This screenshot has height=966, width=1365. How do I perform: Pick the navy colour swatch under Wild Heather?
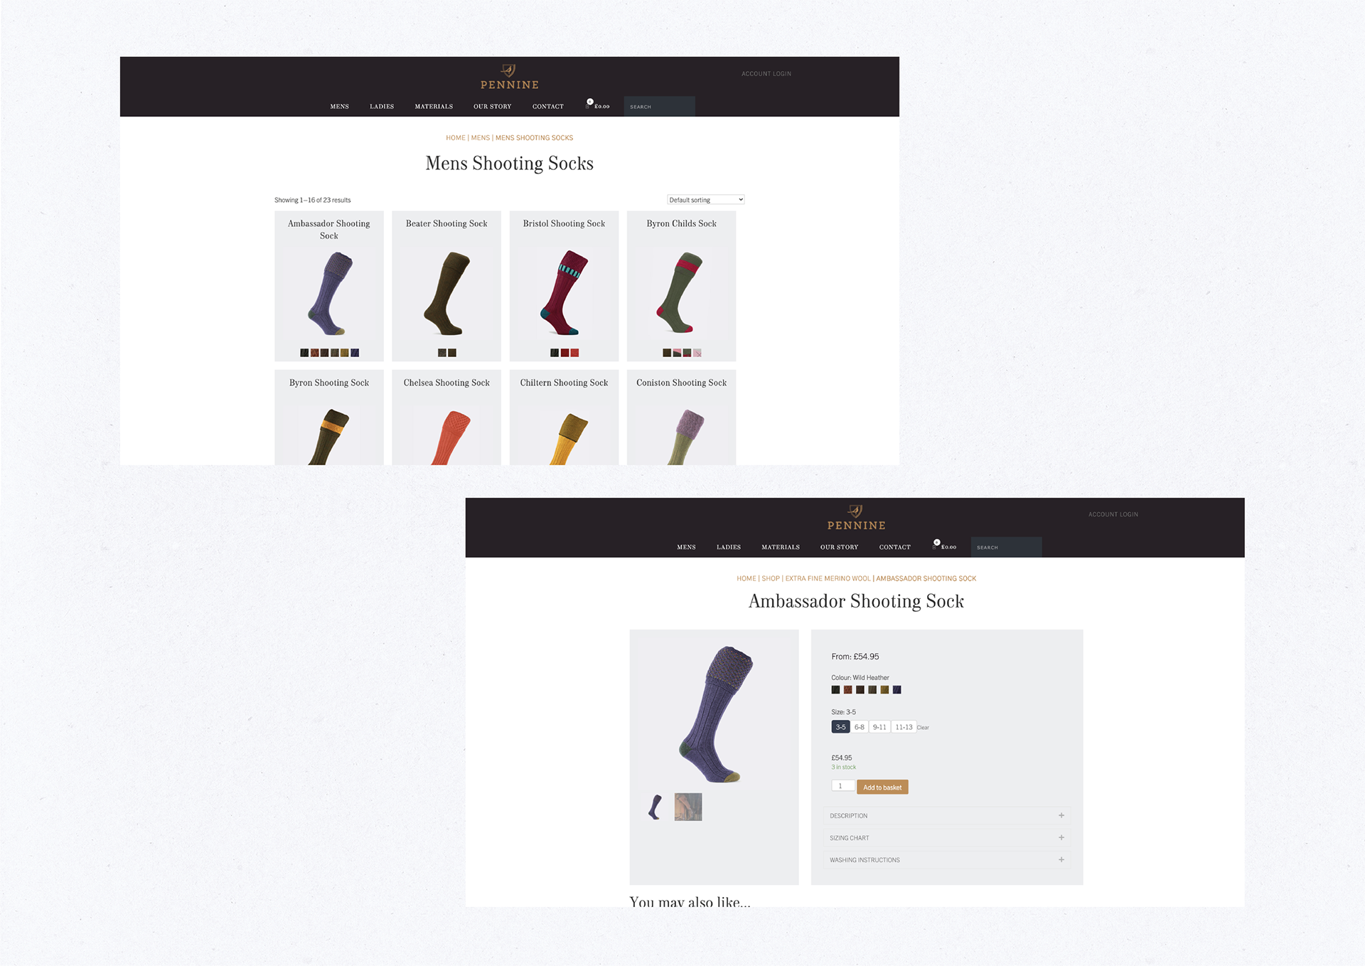click(x=897, y=689)
